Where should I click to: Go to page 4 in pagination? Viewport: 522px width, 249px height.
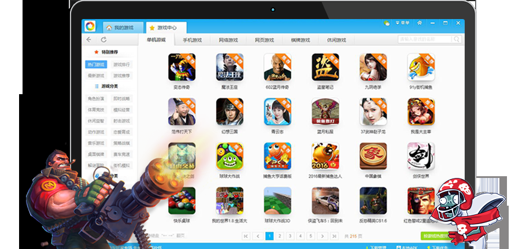click(x=300, y=236)
